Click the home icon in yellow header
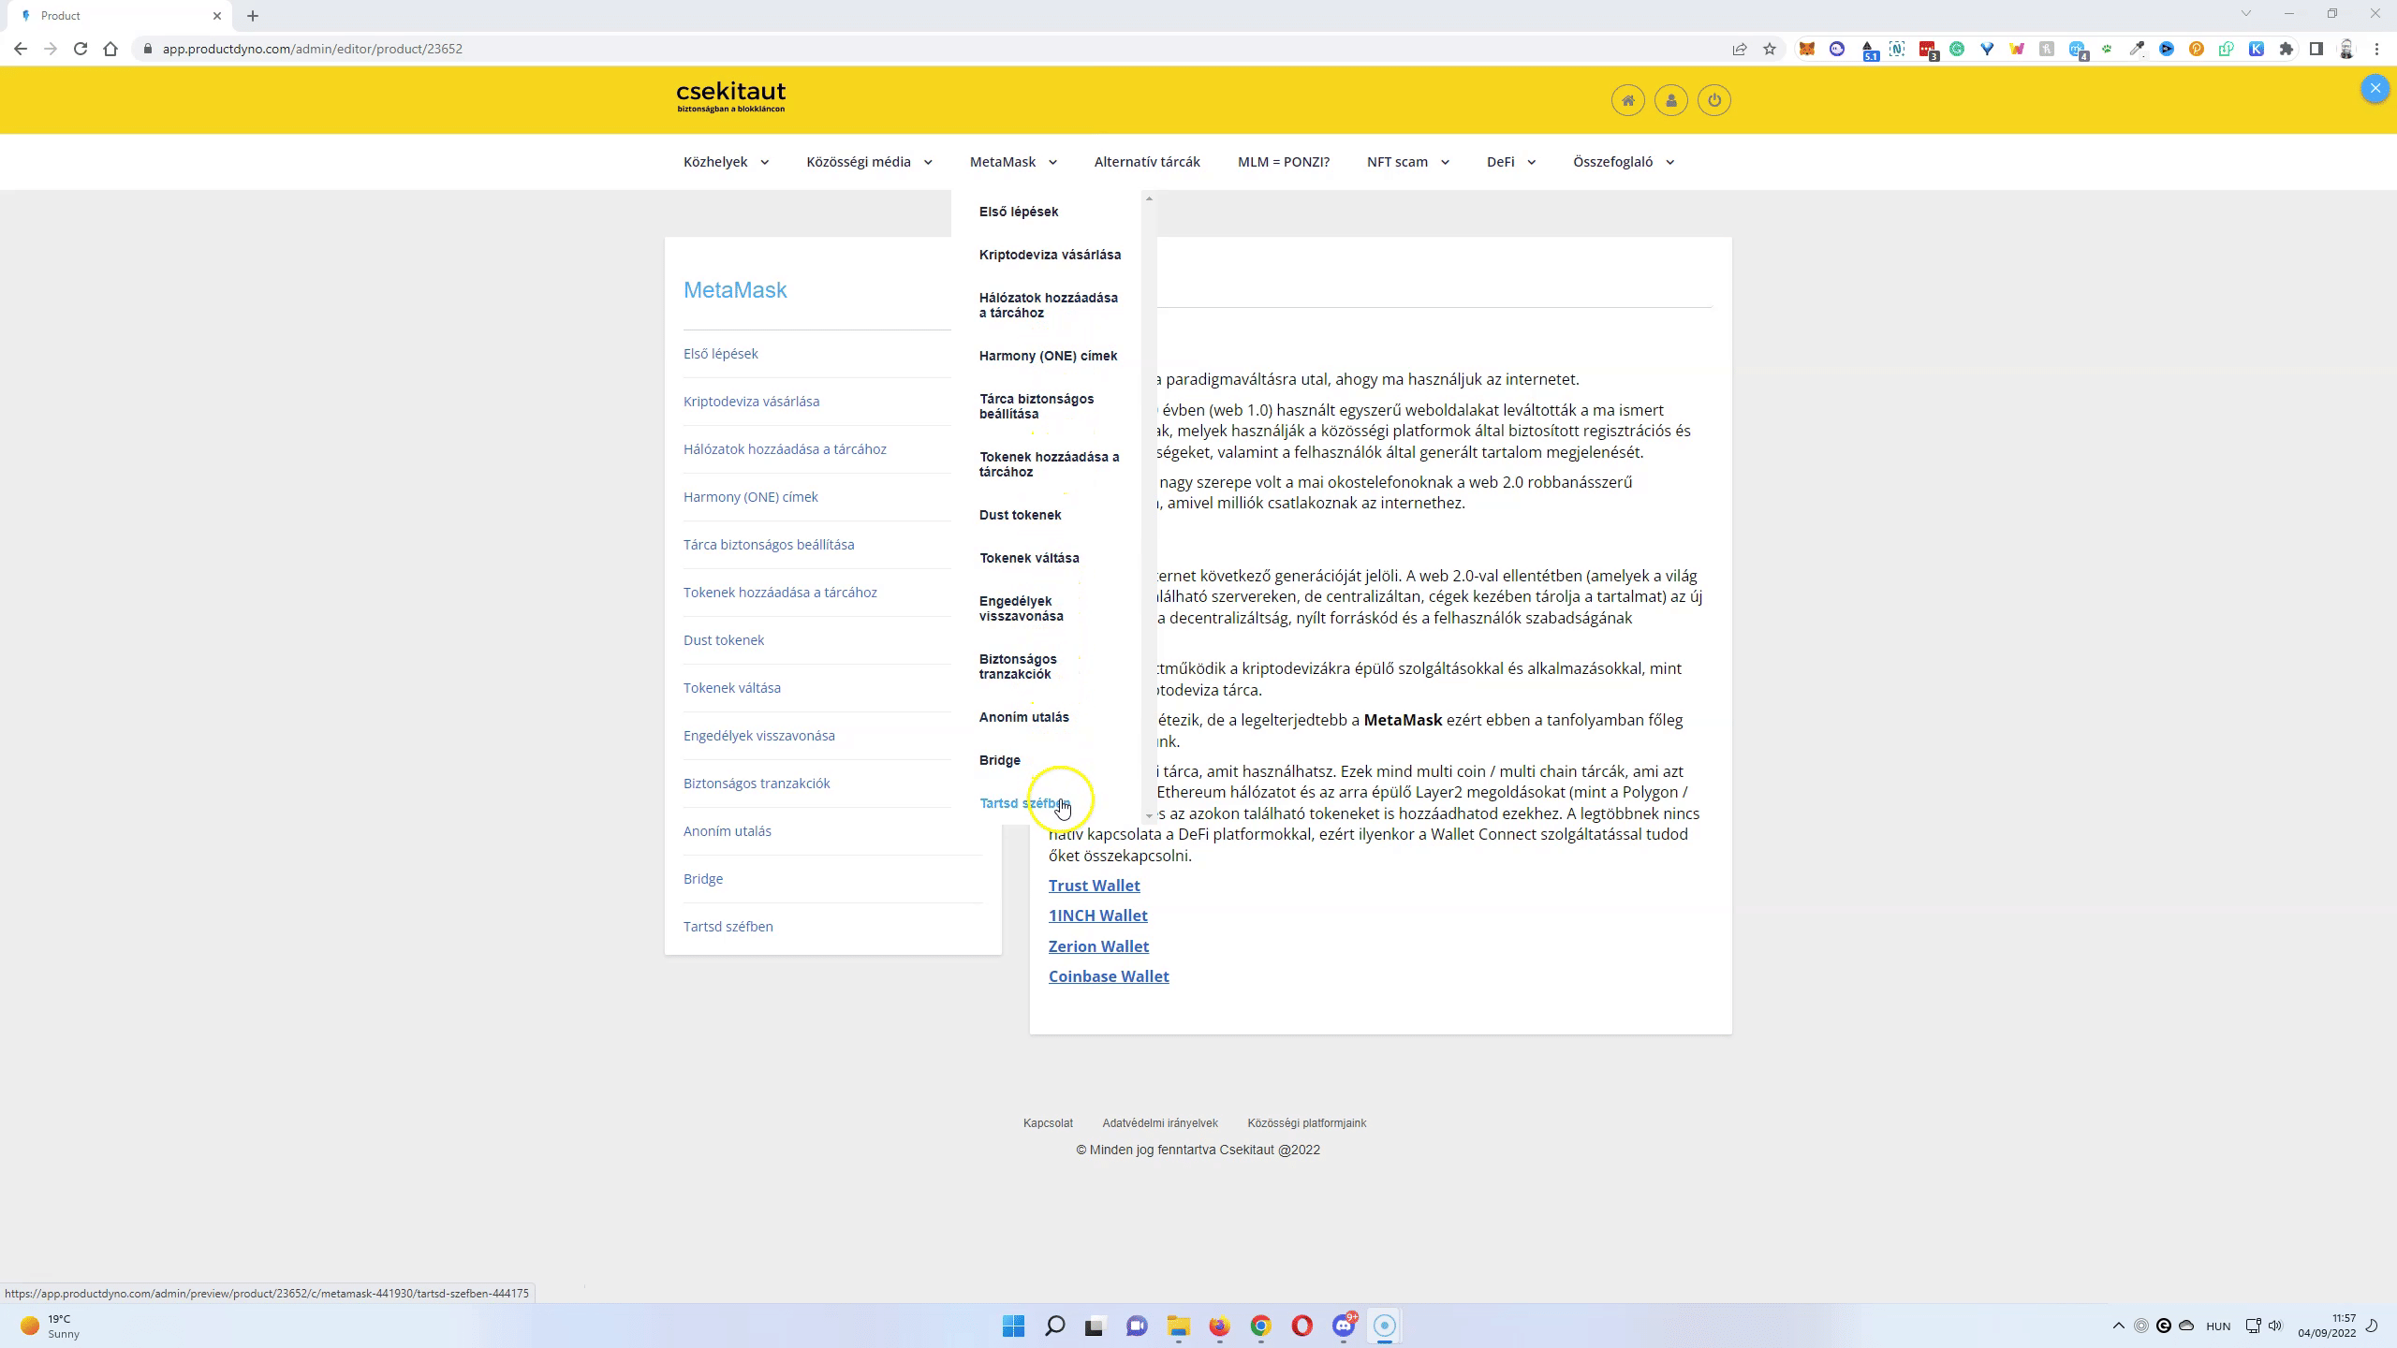 click(1627, 100)
